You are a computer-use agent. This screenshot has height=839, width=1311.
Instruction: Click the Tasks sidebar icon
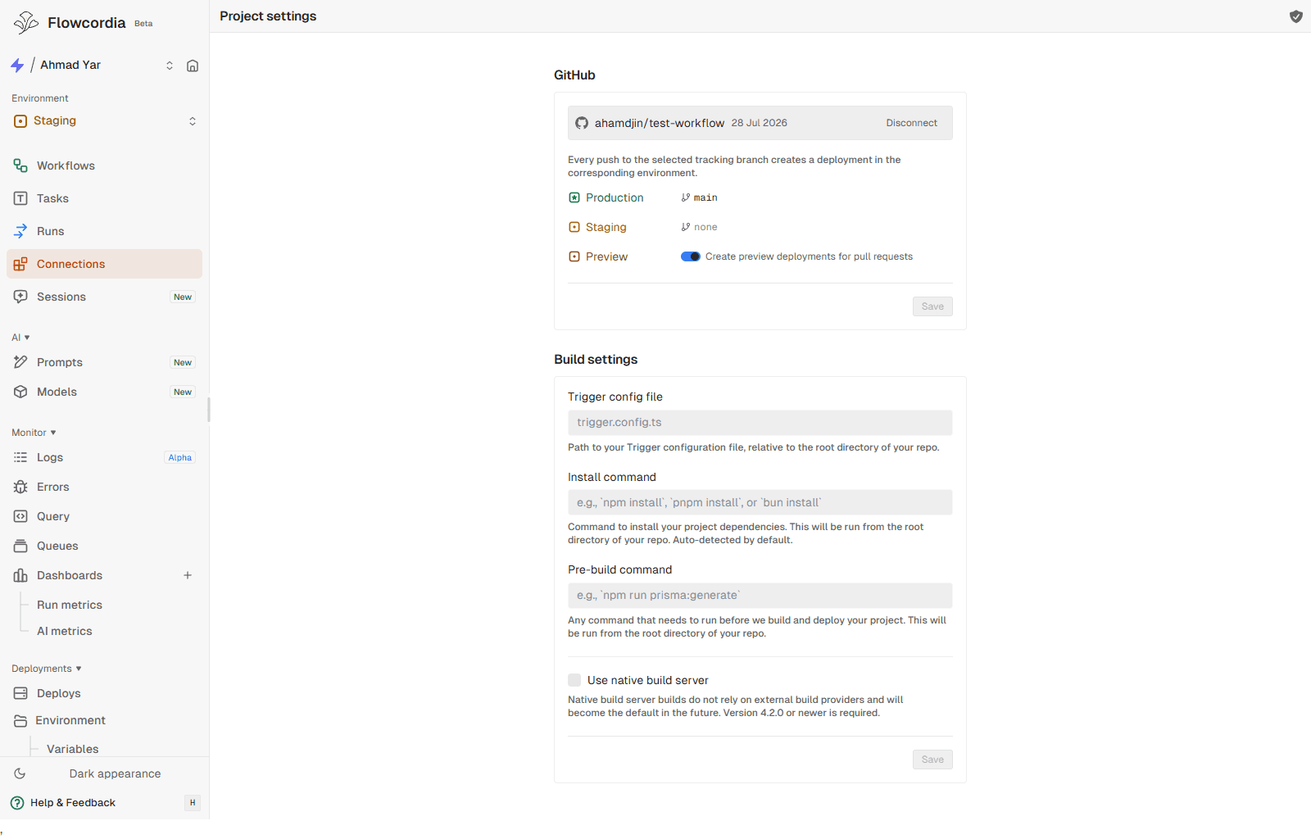[20, 198]
